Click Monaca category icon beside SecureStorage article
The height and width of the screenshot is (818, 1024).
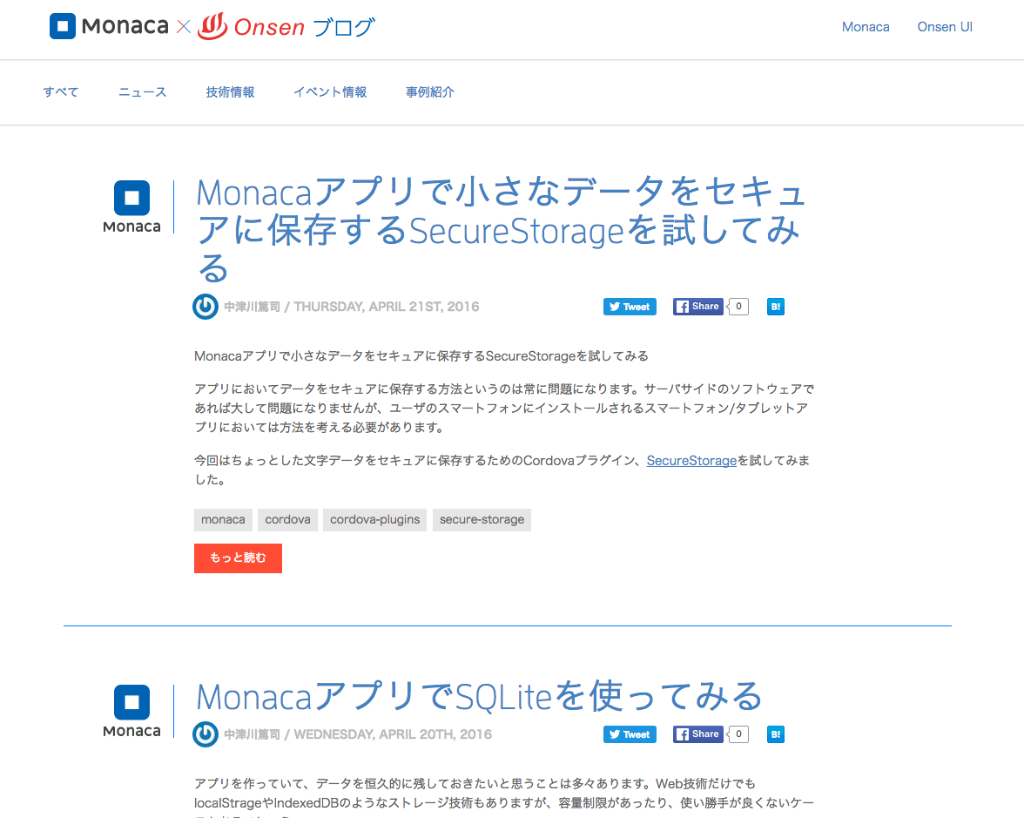point(131,206)
